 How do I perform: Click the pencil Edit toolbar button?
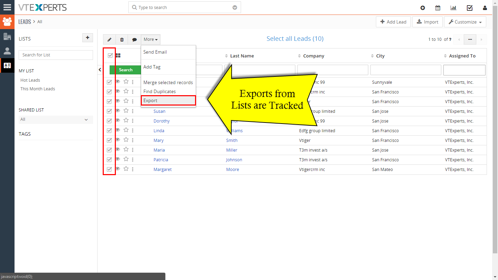tap(109, 39)
